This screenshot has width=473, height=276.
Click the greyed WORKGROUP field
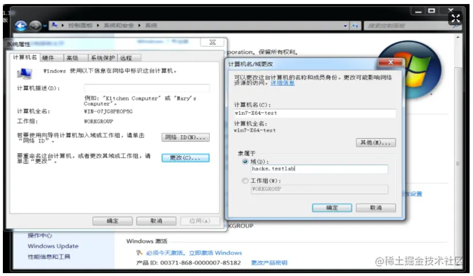pos(319,189)
